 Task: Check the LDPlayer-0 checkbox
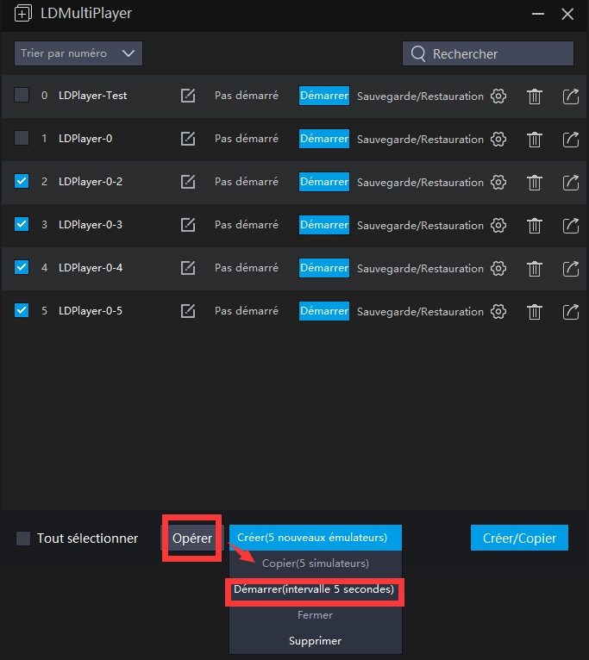click(x=22, y=138)
